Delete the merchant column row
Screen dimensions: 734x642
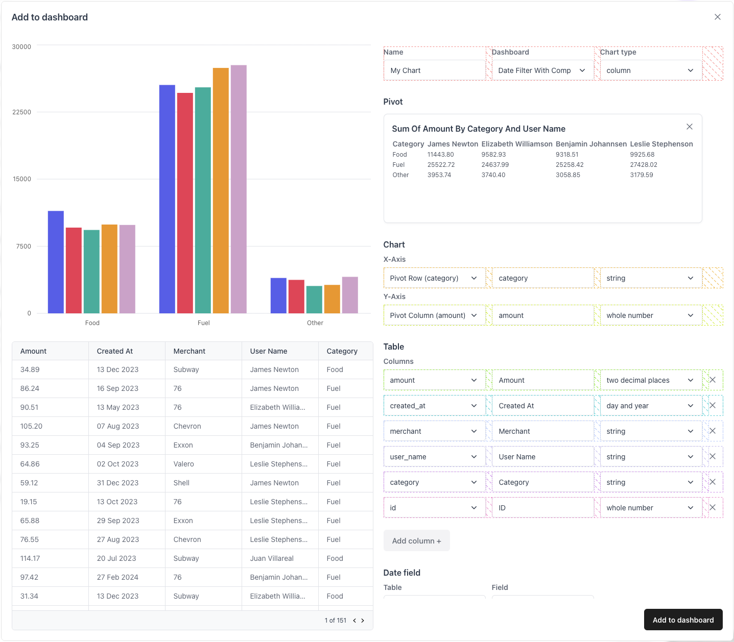[713, 431]
